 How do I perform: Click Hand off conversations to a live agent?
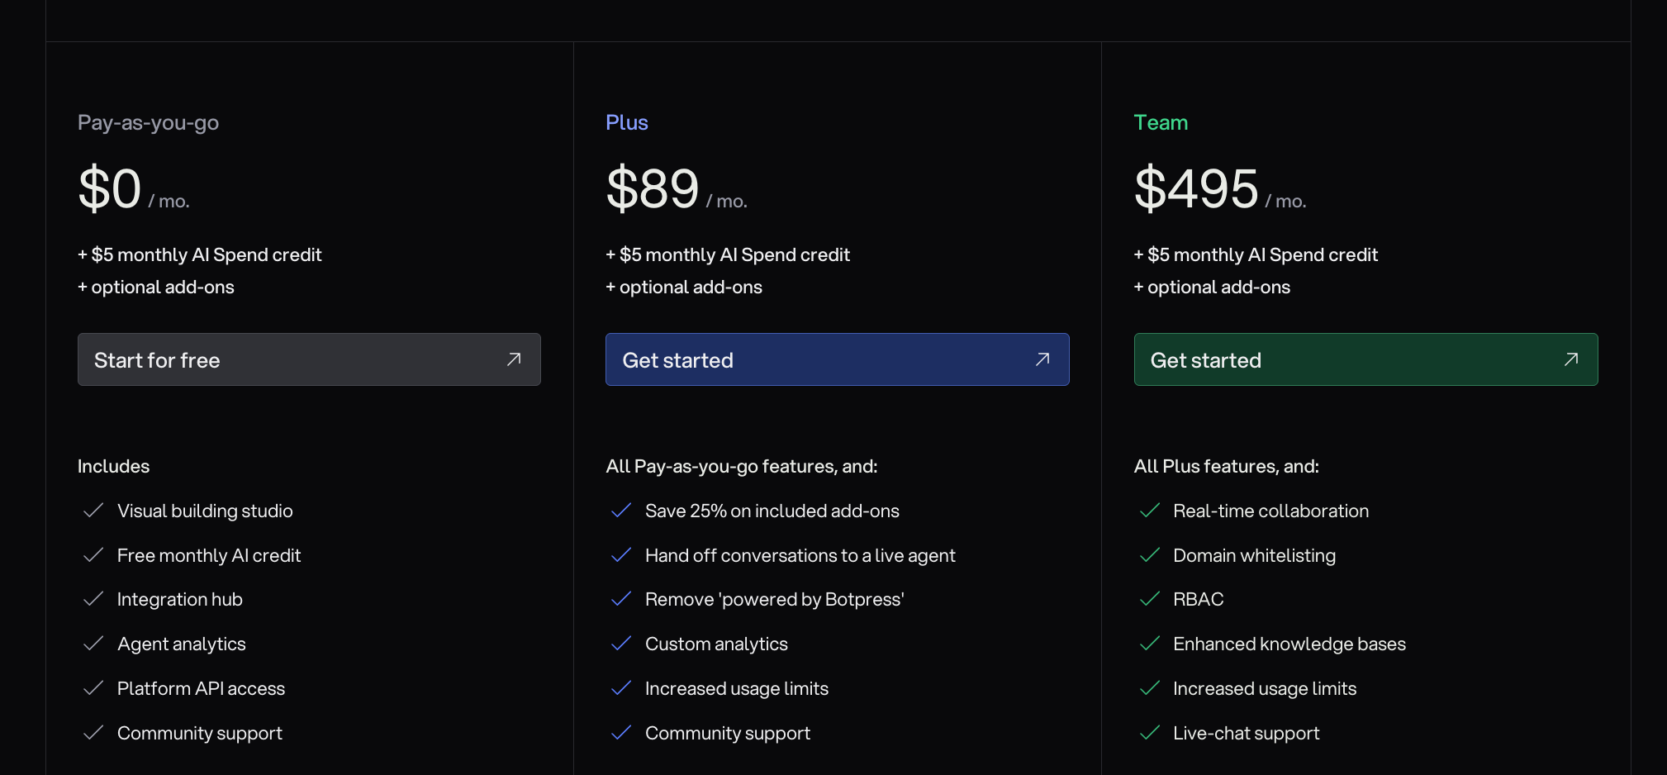click(800, 555)
